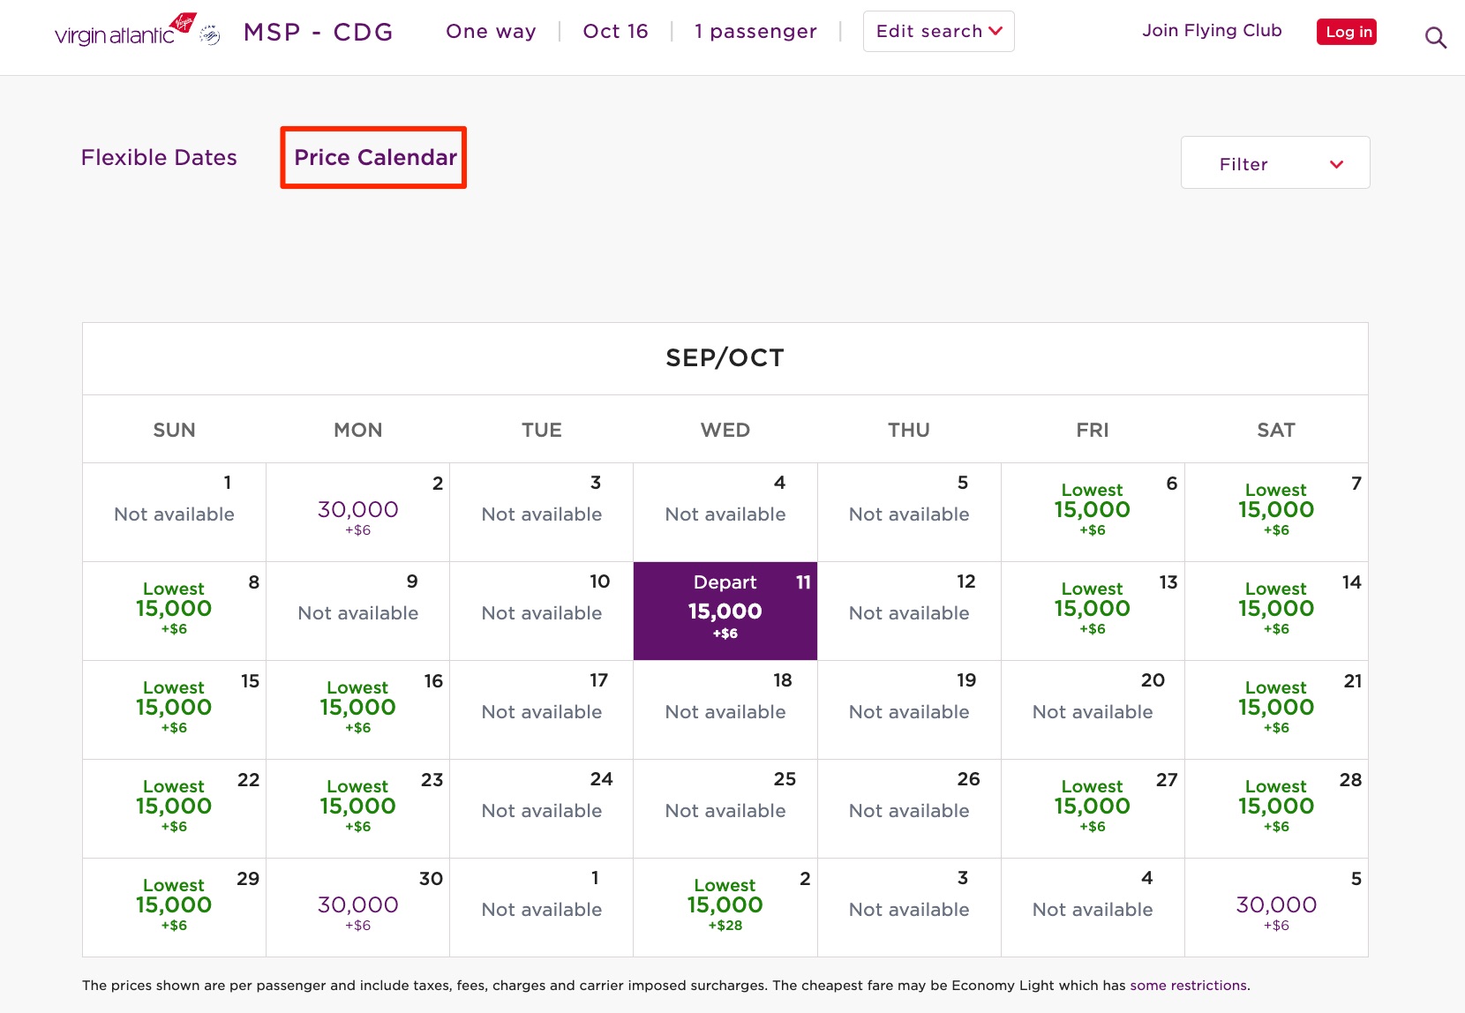Open the Join Flying Club link
The image size is (1465, 1013).
[x=1212, y=30]
